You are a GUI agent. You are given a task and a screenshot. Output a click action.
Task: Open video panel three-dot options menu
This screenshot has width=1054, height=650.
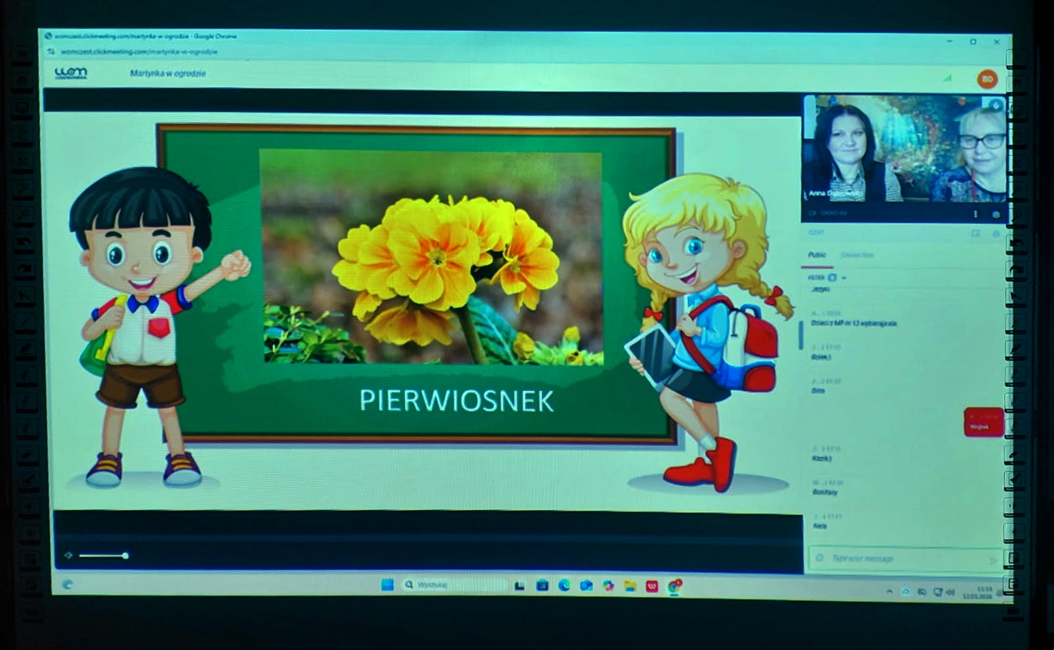(976, 215)
